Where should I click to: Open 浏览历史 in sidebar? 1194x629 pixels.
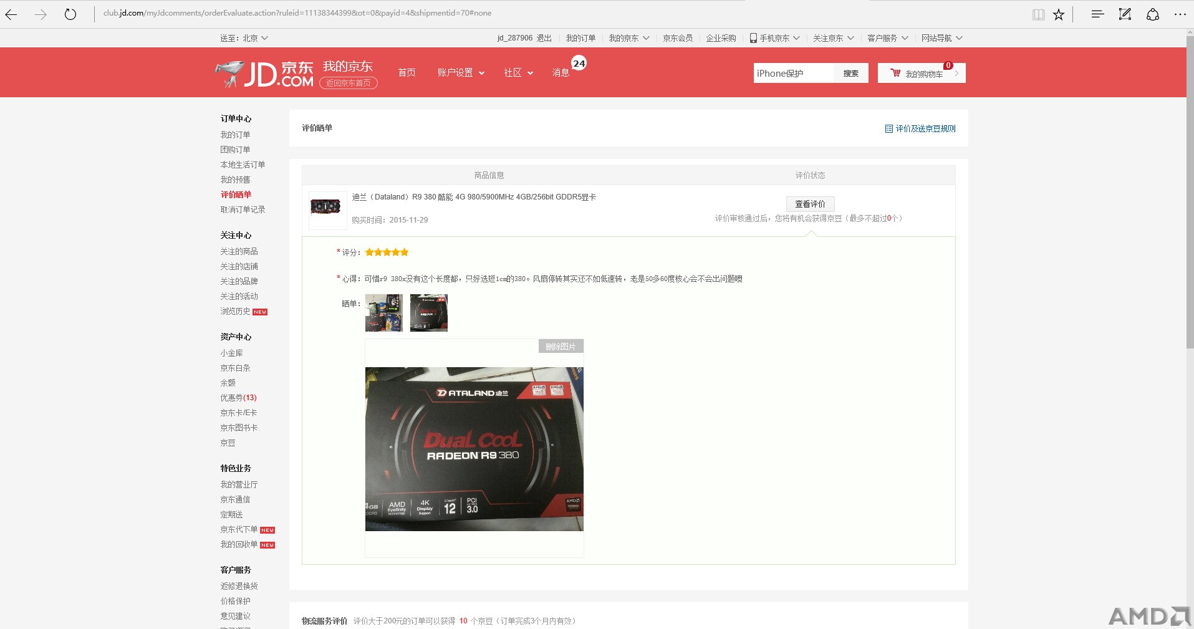[x=235, y=311]
